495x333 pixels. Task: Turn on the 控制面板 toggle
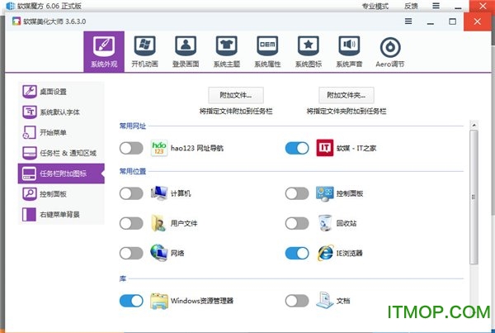pos(297,193)
